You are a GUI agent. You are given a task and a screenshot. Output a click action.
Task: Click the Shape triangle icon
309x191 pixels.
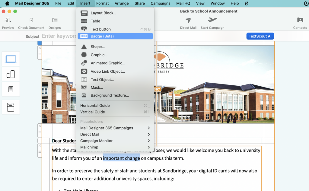pos(84,47)
